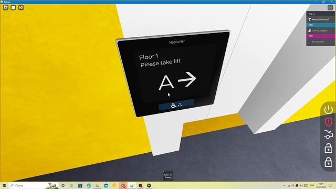The height and width of the screenshot is (189, 336).
Task: Click the blue team bar in player list
Action: coord(321,25)
